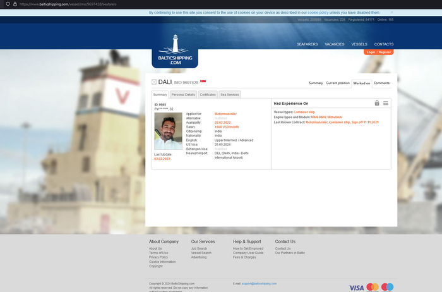Open the Sea Services tab
Viewport: 442px width, 292px height.
(230, 95)
